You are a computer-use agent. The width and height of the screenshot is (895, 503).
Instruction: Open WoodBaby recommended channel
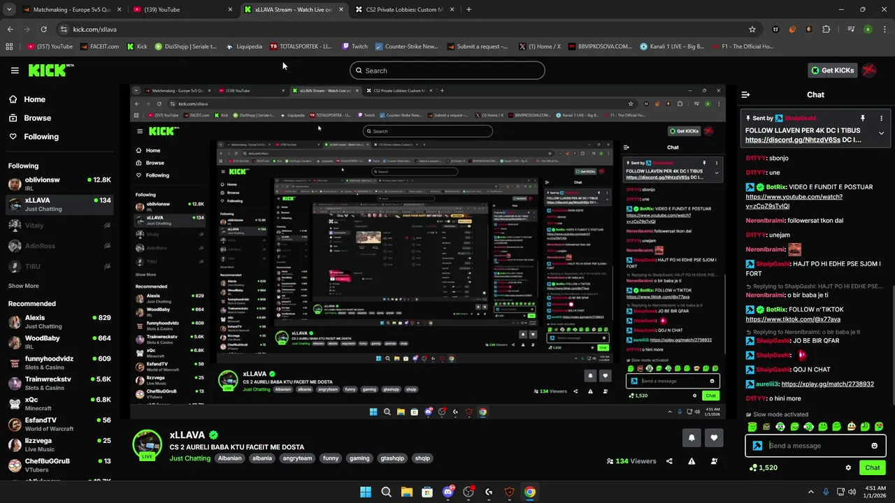(x=59, y=342)
